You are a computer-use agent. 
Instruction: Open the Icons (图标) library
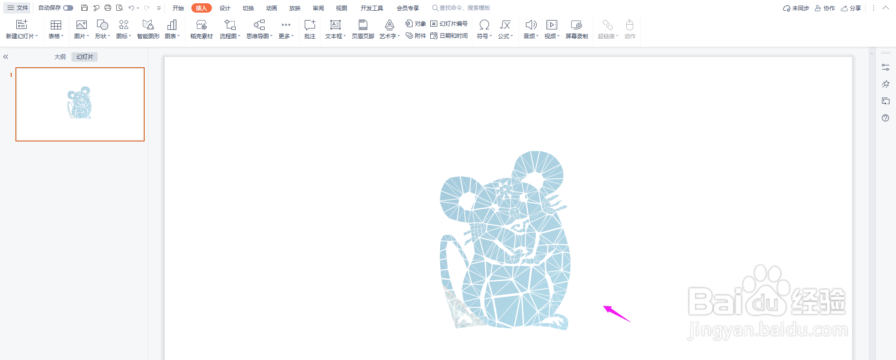[124, 25]
